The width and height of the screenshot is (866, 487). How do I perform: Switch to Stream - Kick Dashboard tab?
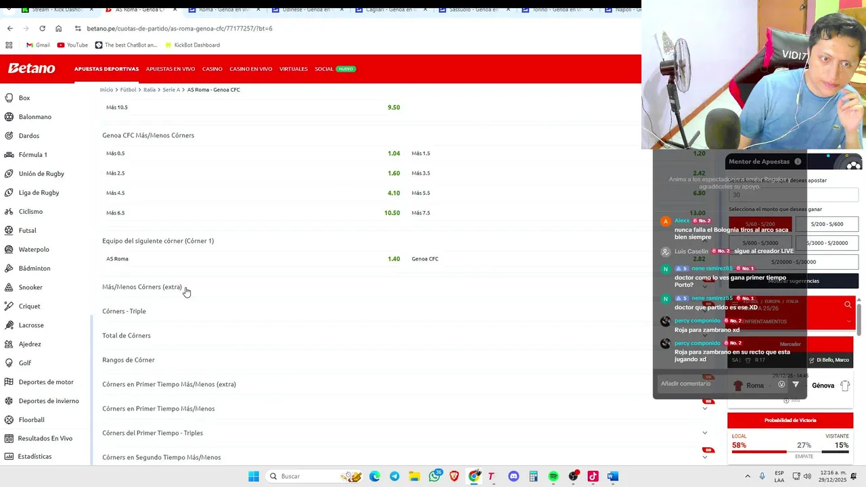pyautogui.click(x=58, y=9)
